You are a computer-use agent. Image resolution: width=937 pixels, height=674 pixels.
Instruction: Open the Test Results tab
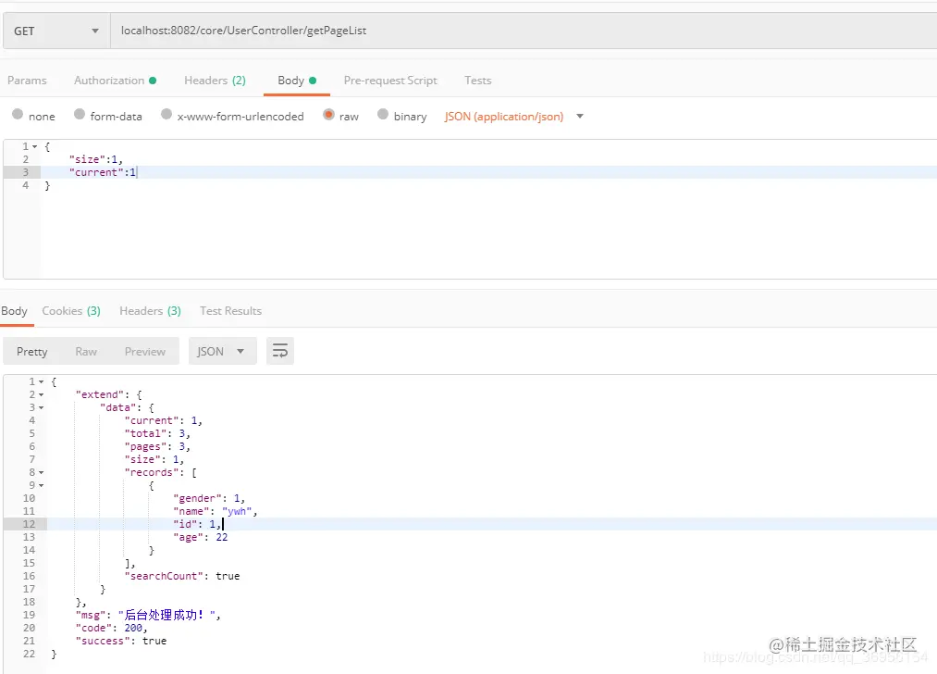(x=230, y=311)
